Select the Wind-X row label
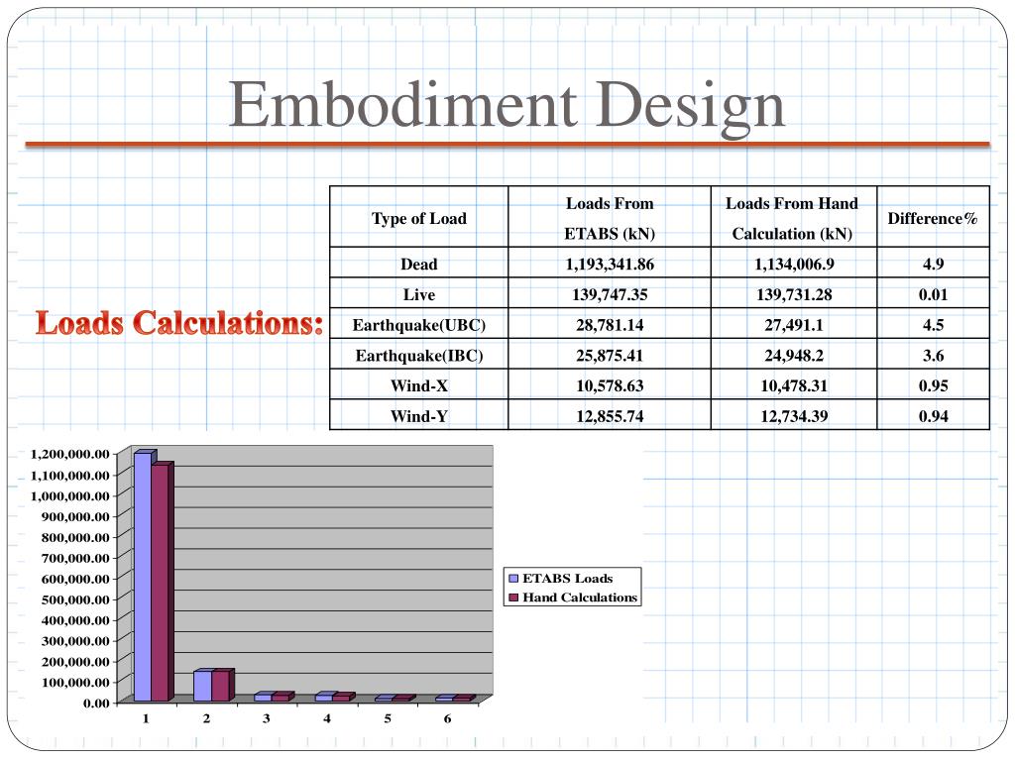This screenshot has height=761, width=1015. [x=419, y=385]
